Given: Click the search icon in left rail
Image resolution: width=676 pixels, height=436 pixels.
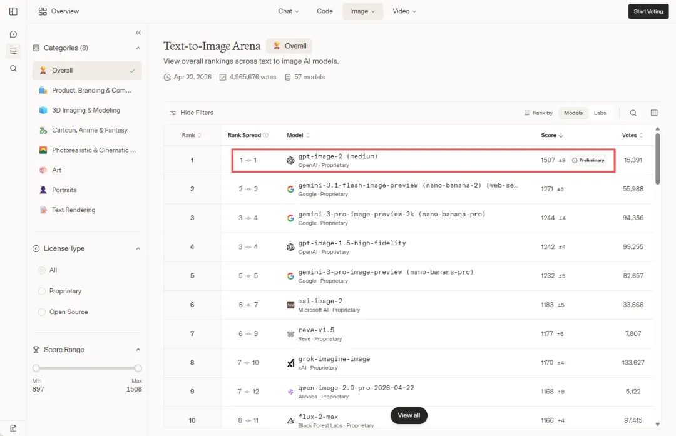Looking at the screenshot, I should [13, 69].
